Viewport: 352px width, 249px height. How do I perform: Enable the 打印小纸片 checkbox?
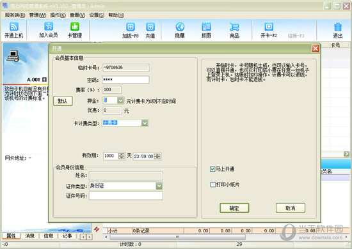coord(212,185)
